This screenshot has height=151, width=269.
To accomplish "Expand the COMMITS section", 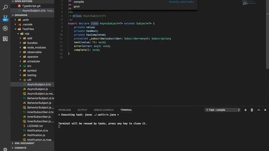I will pos(21,148).
